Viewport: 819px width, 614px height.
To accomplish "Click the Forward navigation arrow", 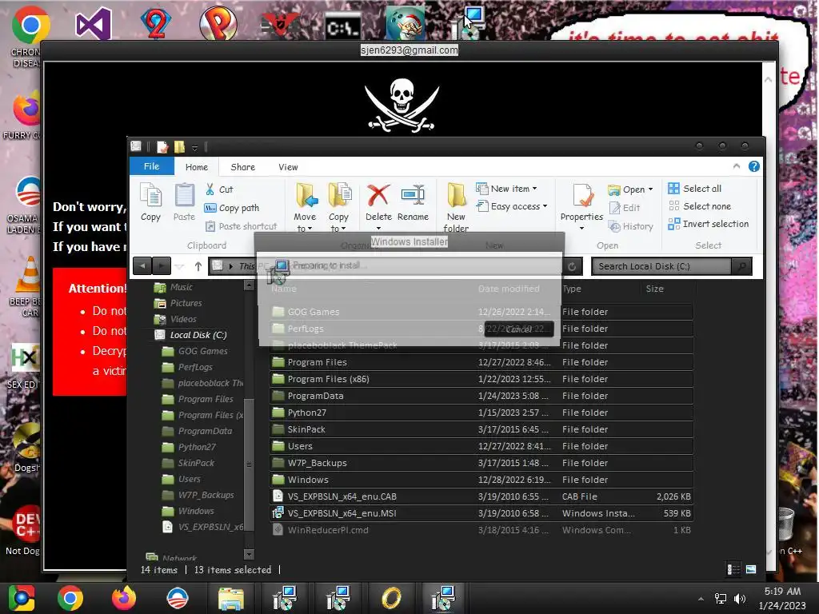I will pos(162,266).
